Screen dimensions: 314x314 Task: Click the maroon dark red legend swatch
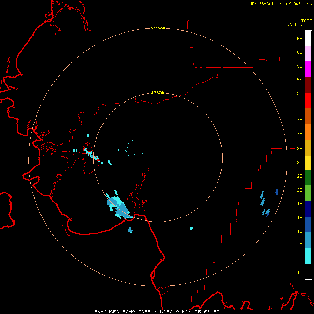click(308, 85)
